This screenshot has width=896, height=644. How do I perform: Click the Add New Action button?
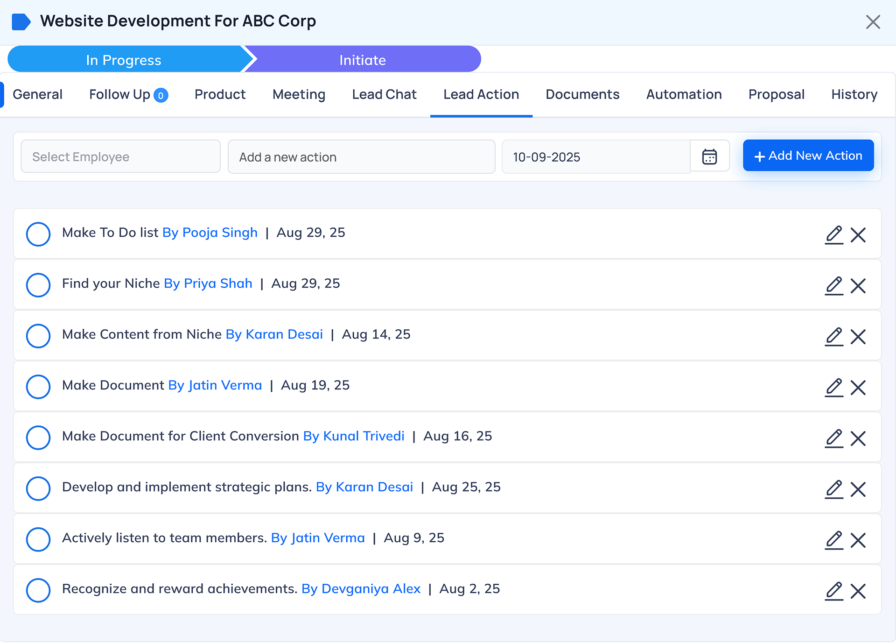[x=808, y=156]
